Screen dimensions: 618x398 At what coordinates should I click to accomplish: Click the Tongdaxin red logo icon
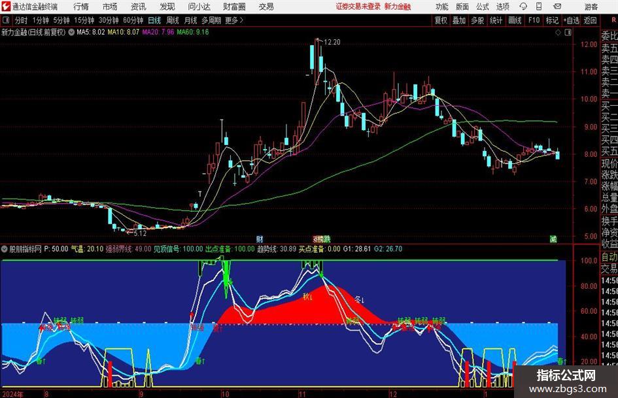point(5,7)
